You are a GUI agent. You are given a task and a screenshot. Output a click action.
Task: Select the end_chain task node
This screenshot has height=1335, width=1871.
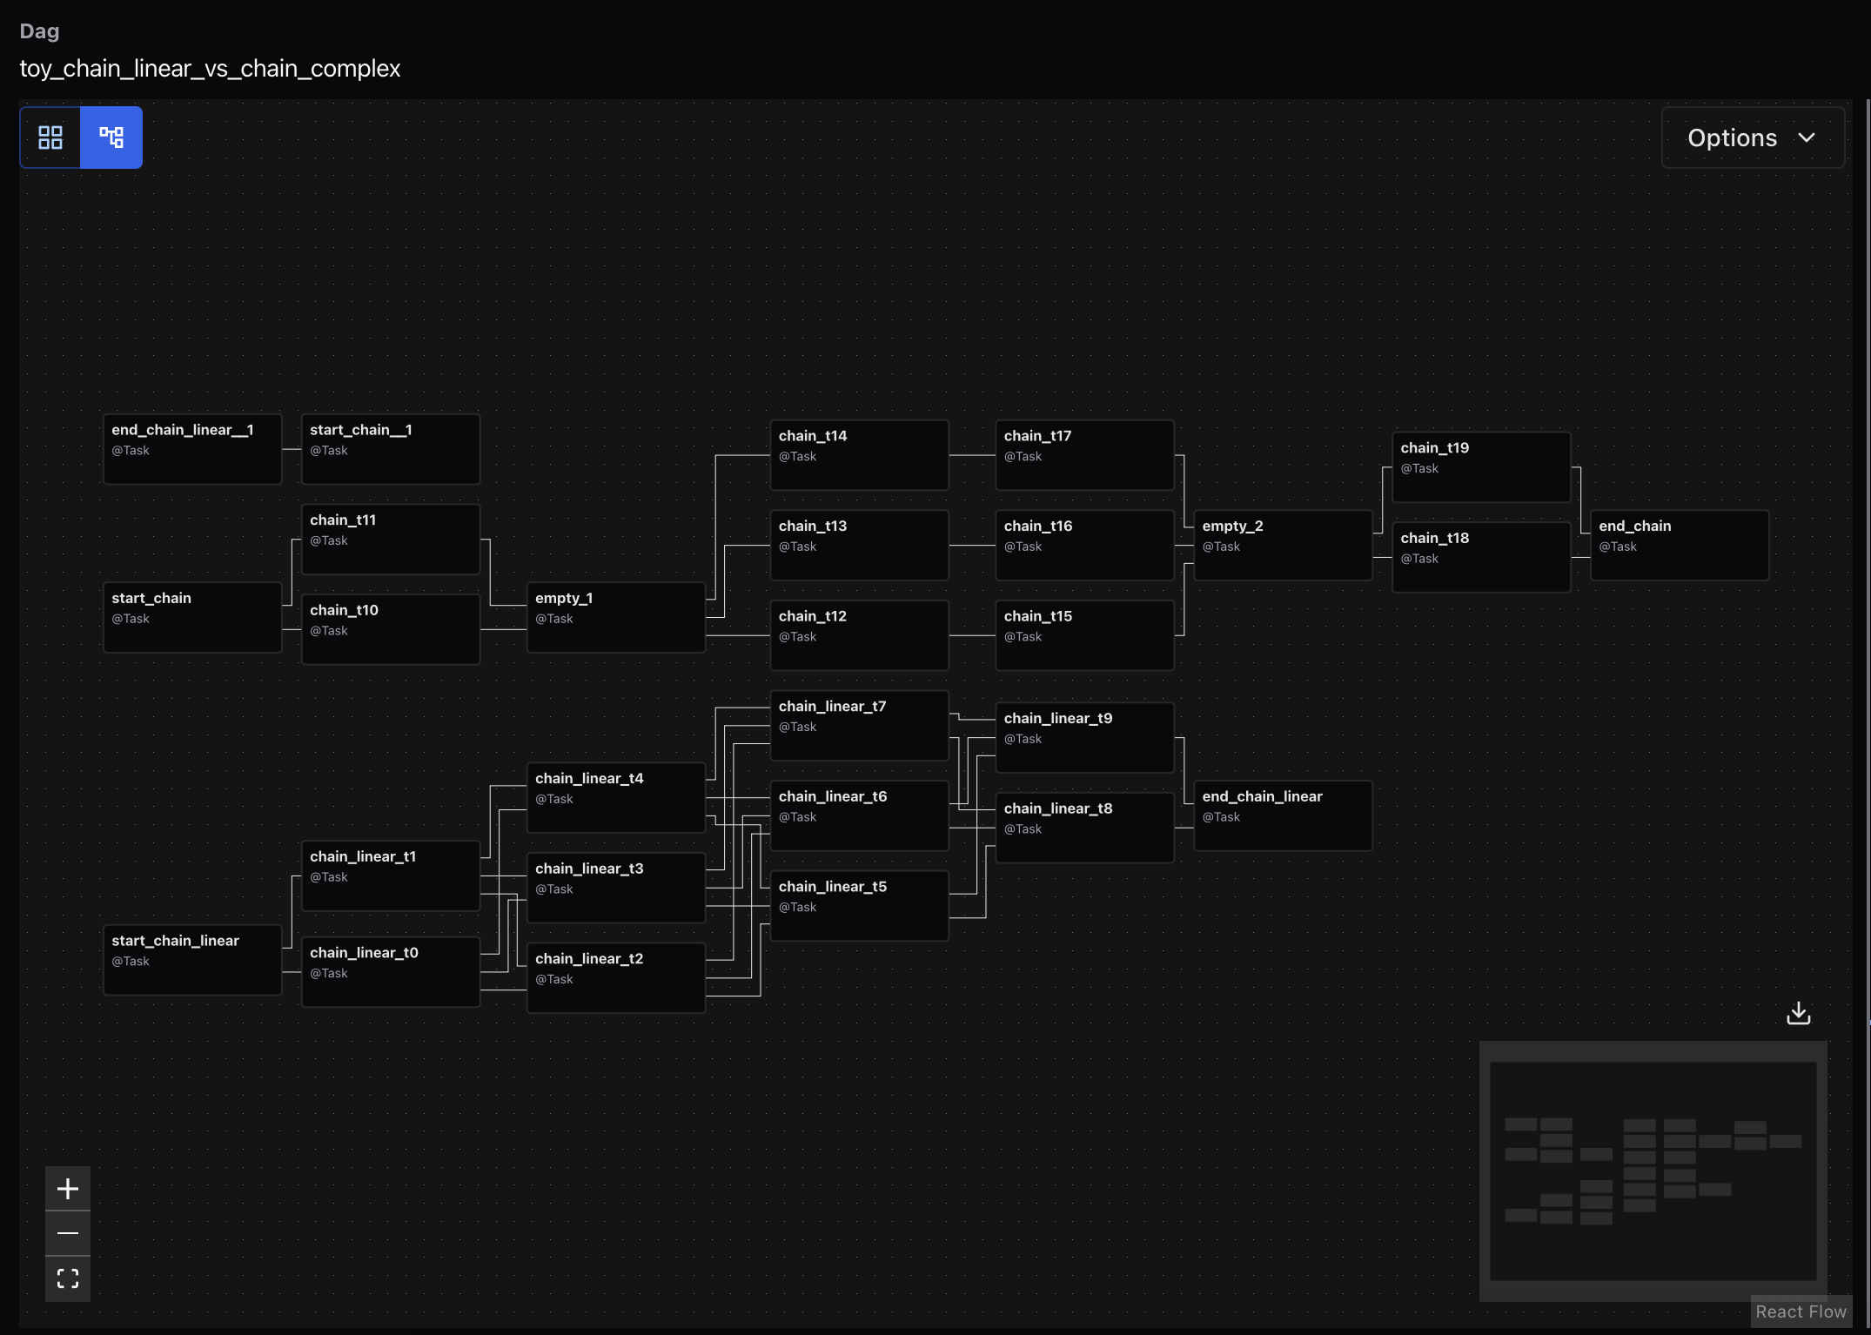1679,545
